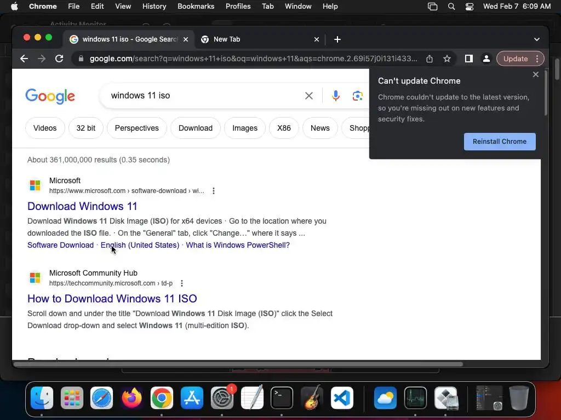Open Control Center in the menu bar

point(470,7)
